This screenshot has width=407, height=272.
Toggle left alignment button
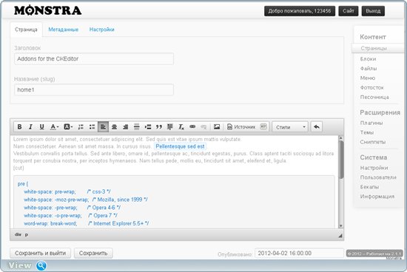coord(103,127)
